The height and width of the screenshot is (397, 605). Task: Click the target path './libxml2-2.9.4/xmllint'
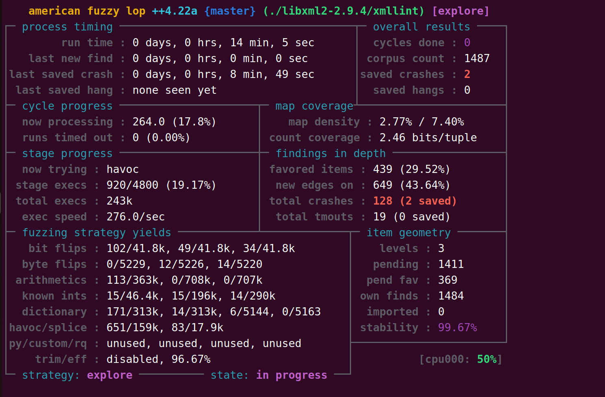pyautogui.click(x=344, y=11)
